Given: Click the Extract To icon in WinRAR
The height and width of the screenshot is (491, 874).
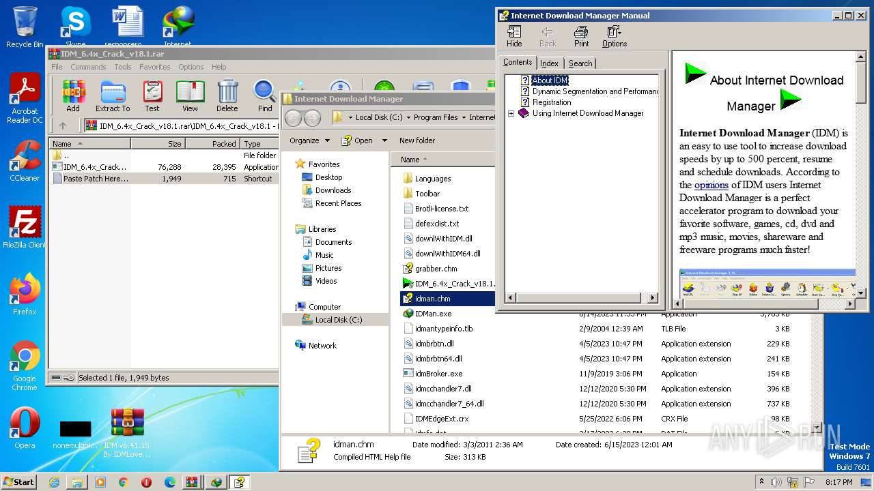Looking at the screenshot, I should 113,95.
